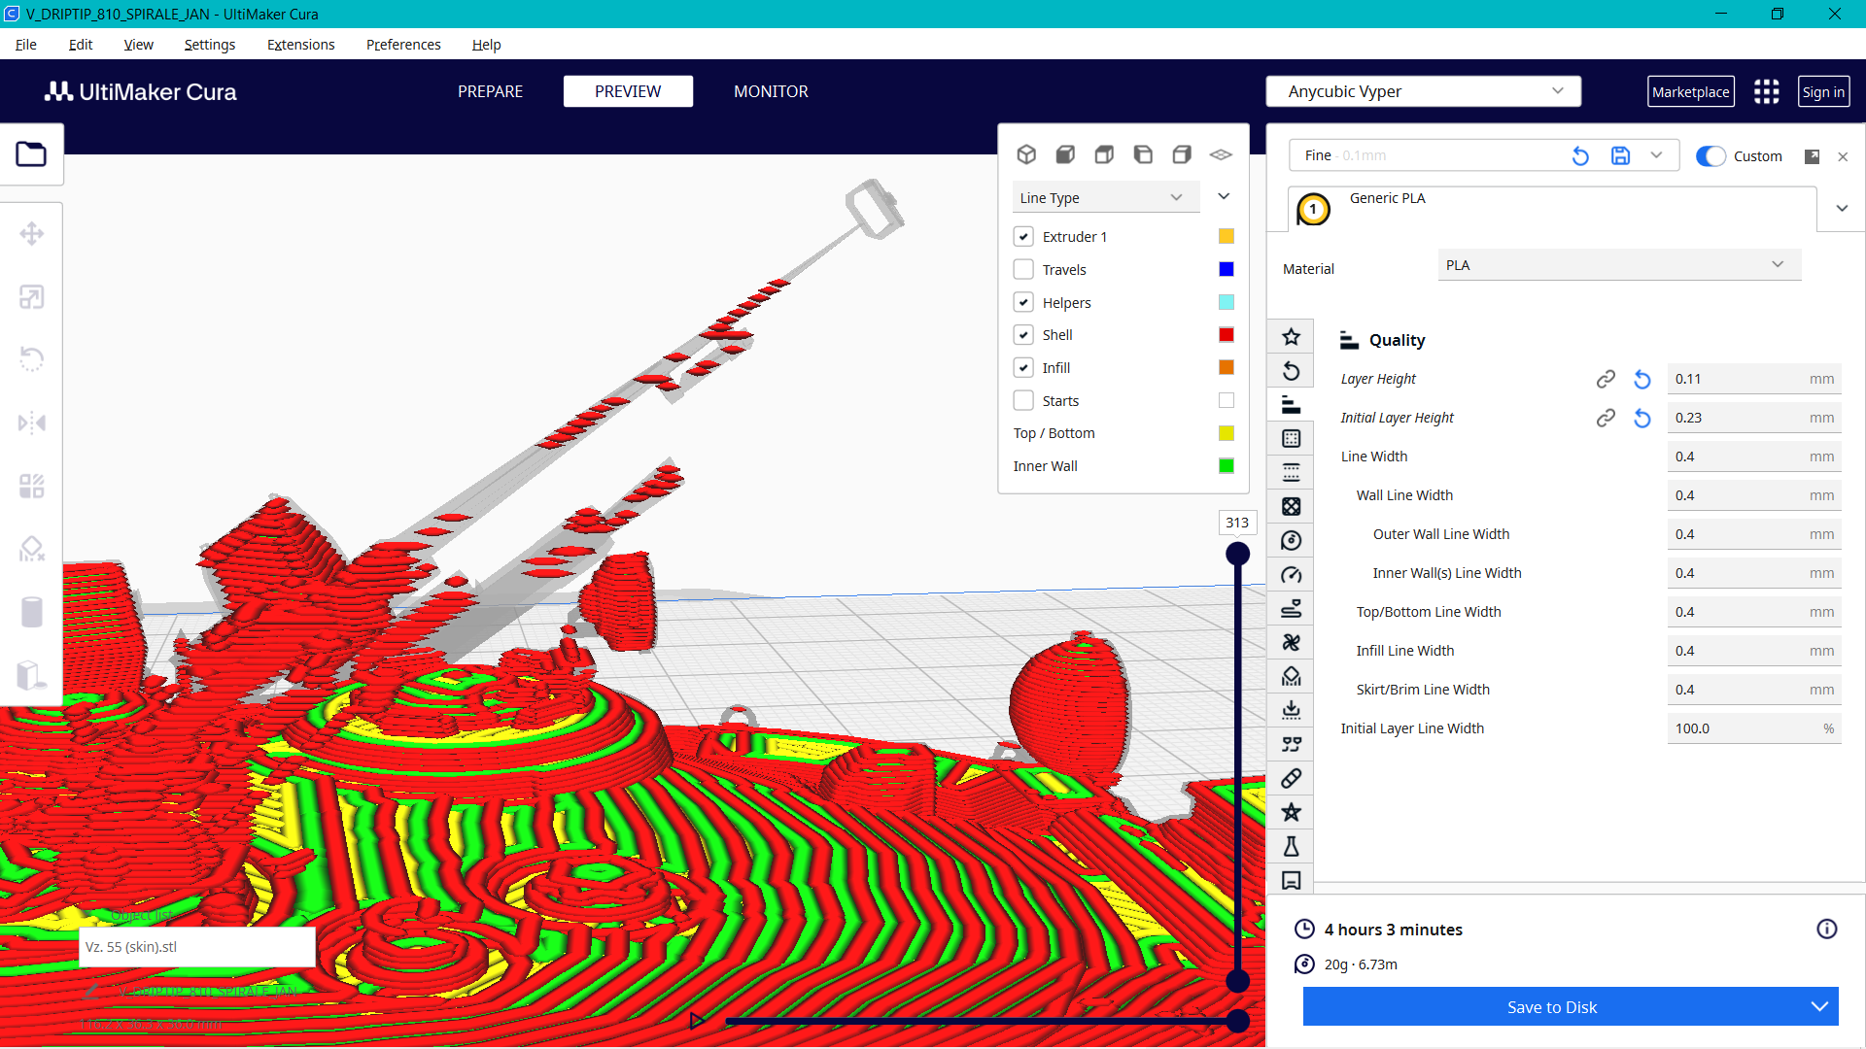Screen dimensions: 1866x1049
Task: Select the Move tool in left toolbar
Action: 32,233
